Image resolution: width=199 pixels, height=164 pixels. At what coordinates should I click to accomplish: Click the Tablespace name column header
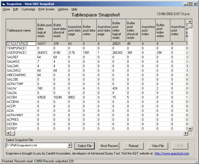21,30
